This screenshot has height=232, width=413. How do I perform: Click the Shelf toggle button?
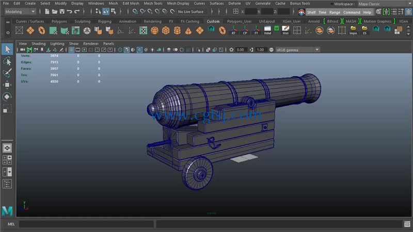tap(311, 12)
